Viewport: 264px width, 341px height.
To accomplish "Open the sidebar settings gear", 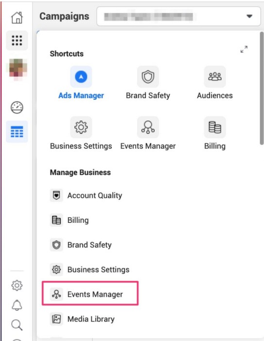I will (x=17, y=286).
